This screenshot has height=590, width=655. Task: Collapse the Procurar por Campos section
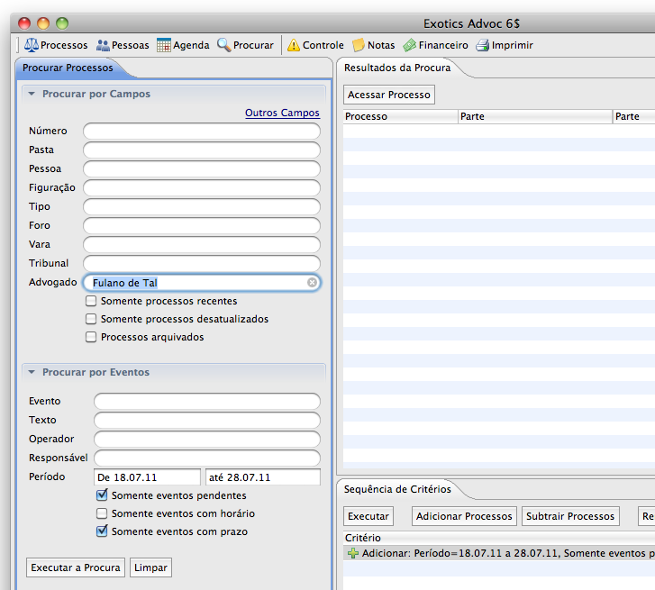pos(32,94)
